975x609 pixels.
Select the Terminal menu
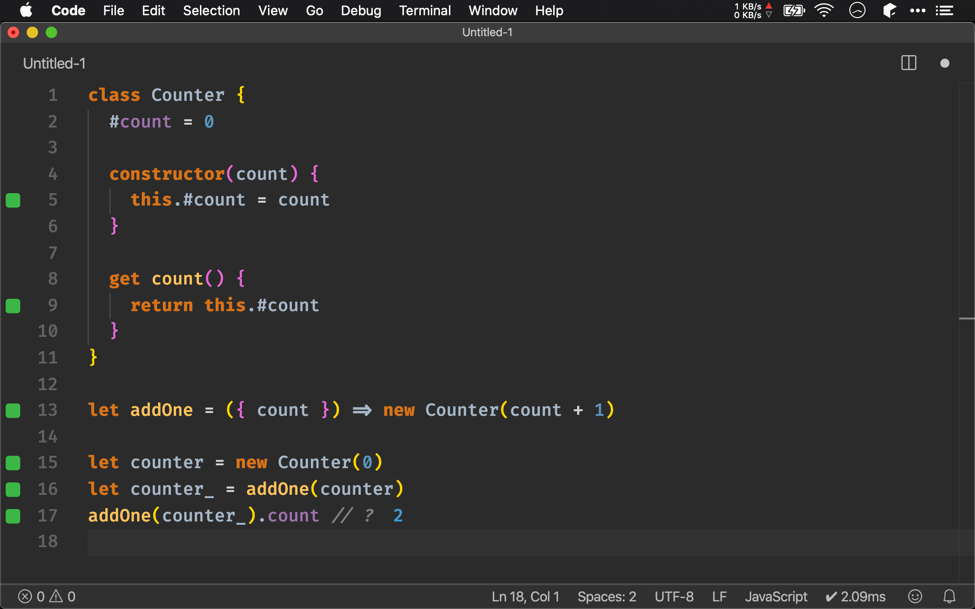click(x=425, y=10)
